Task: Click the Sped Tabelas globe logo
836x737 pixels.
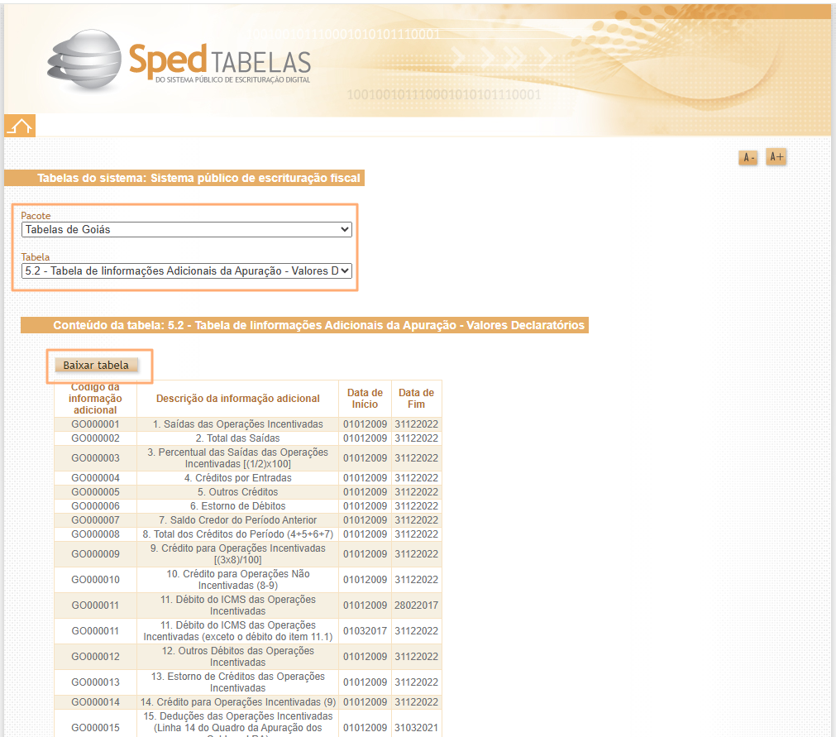Action: click(x=84, y=59)
